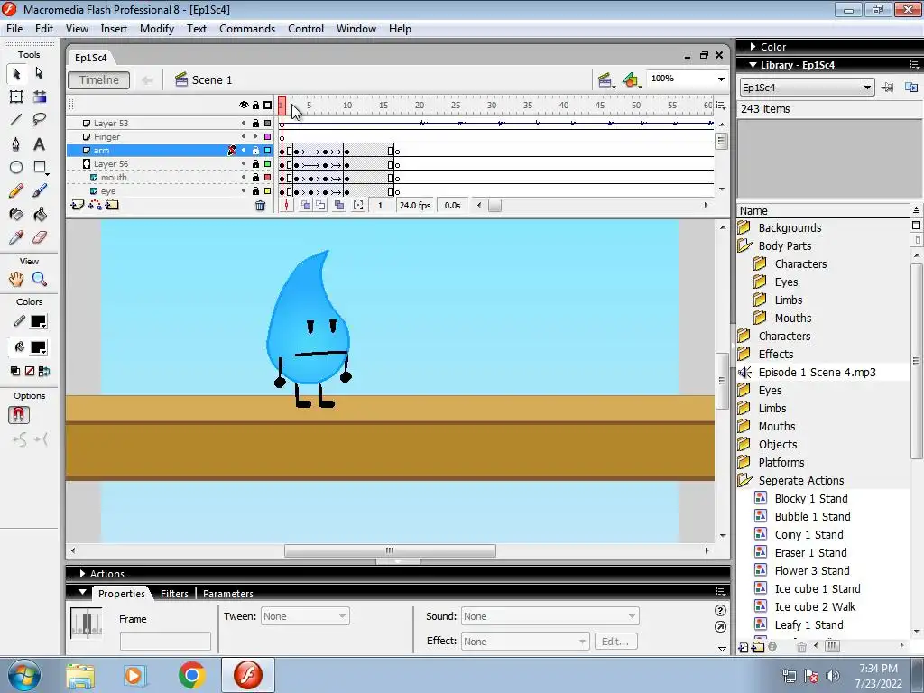Toggle visibility of the mouth layer
Viewport: 924px width, 693px height.
pyautogui.click(x=244, y=178)
